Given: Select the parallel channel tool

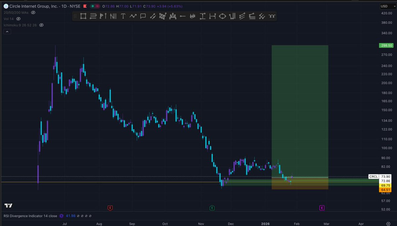Looking at the screenshot, I should click(x=242, y=16).
